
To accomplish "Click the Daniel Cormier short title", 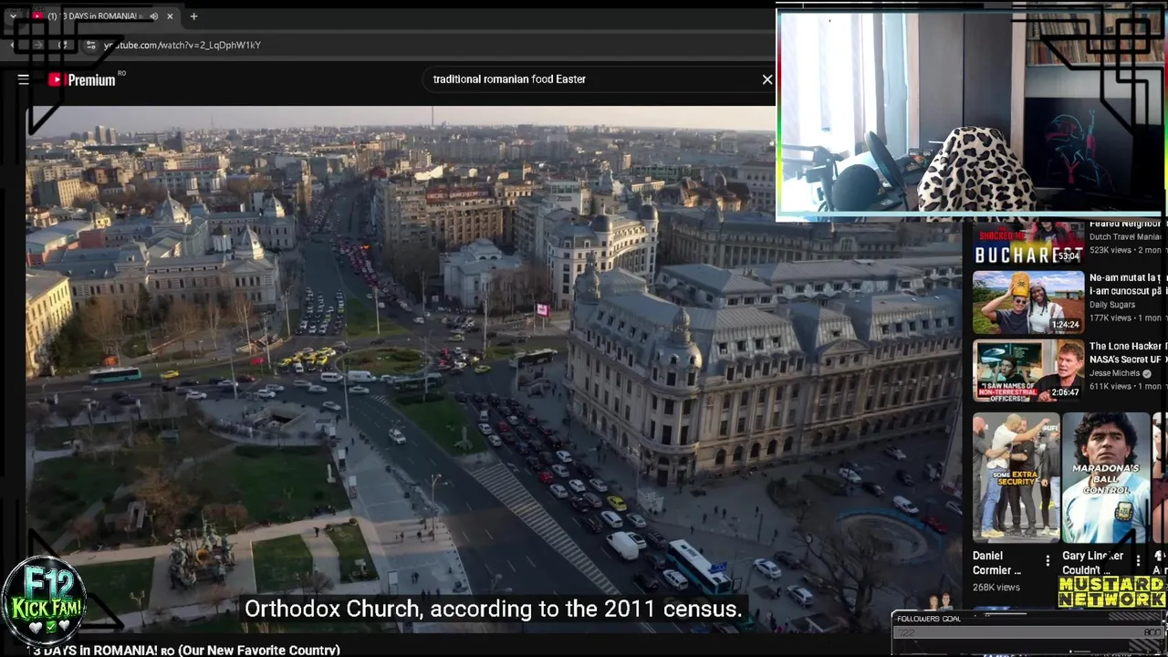I will tap(997, 563).
